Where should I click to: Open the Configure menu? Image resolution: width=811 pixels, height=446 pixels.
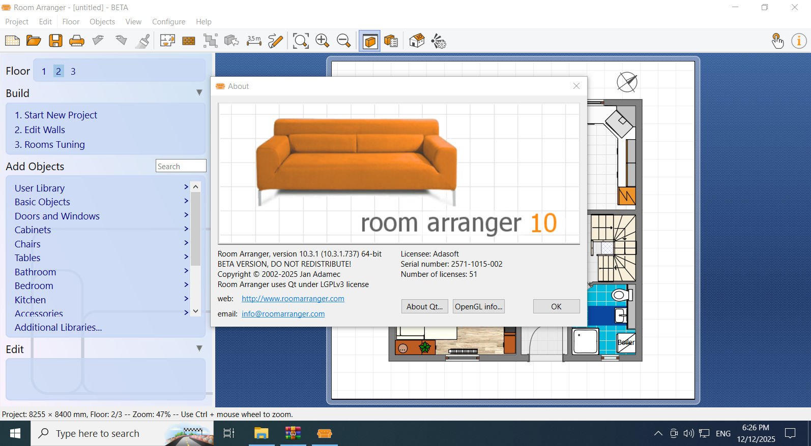(168, 22)
